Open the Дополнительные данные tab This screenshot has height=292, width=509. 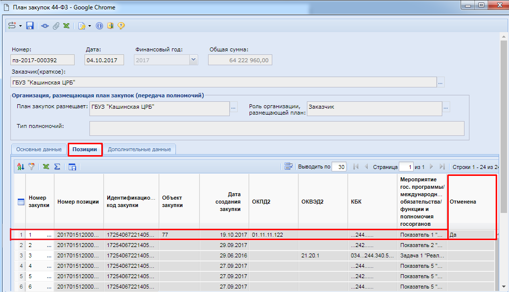tap(139, 149)
